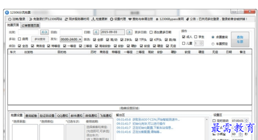Image resolution: width=258 pixels, height=140 pixels.
Task: Open 微信通知 tab
Action: [91, 116]
